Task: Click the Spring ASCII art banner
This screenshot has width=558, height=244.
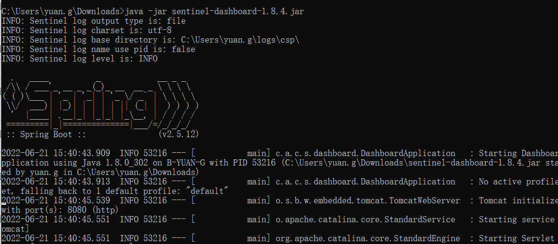Action: pos(99,102)
